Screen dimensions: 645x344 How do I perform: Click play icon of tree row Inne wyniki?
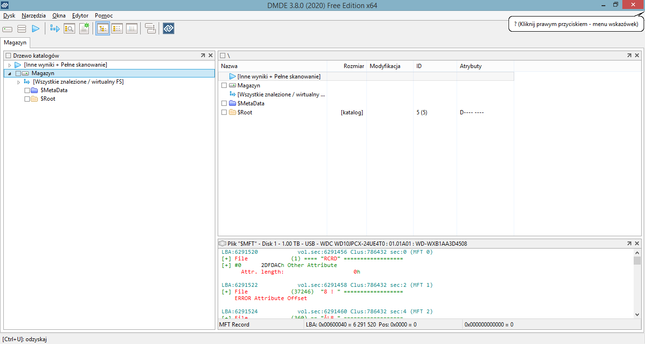(x=18, y=65)
